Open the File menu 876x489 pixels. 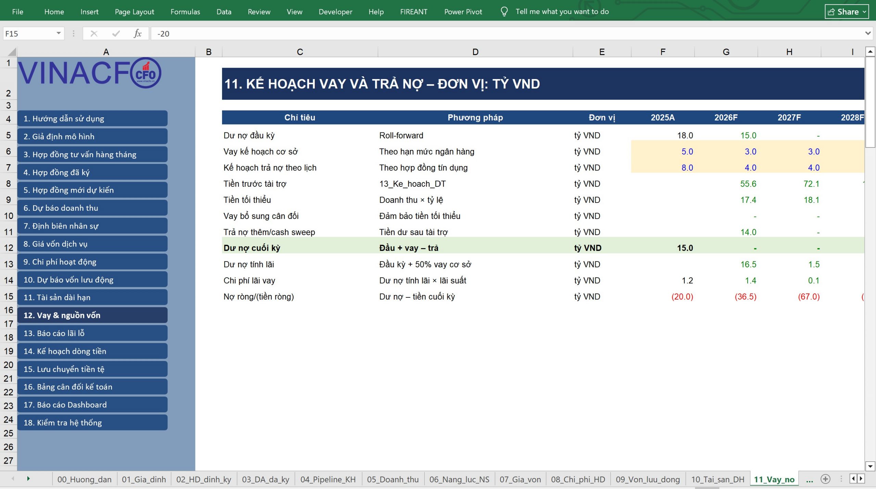point(17,12)
